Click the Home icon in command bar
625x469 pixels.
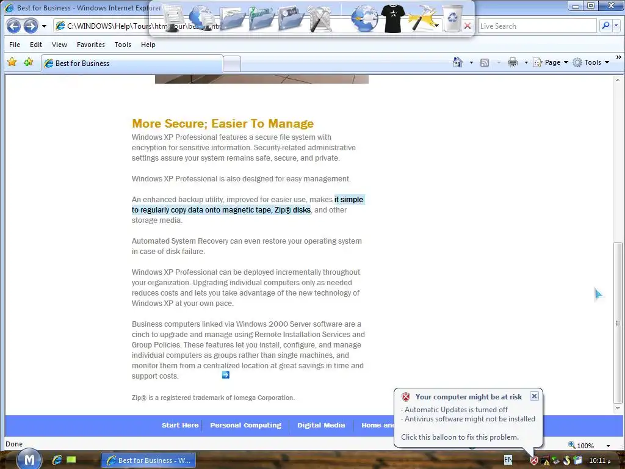pos(458,62)
